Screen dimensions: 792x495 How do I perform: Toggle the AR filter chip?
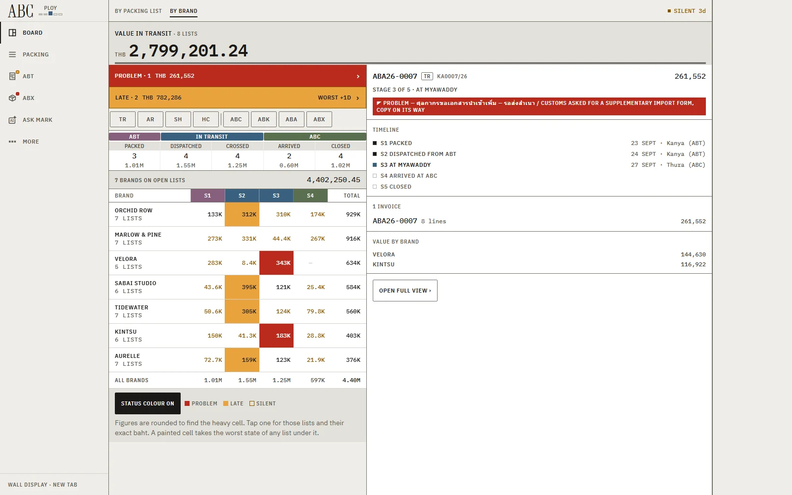pyautogui.click(x=150, y=119)
